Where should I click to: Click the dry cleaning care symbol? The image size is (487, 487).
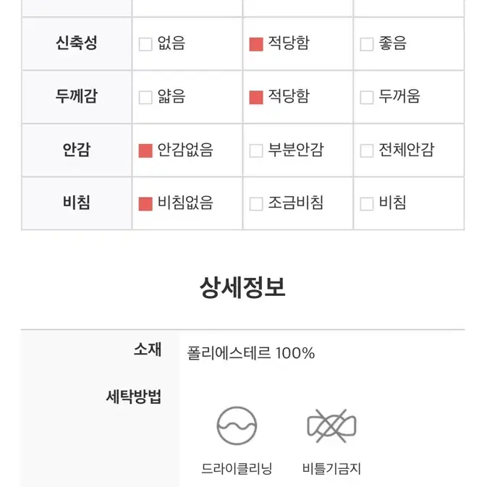(237, 425)
